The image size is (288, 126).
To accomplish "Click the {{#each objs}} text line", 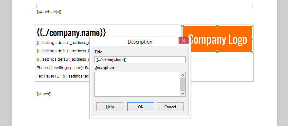I will (x=49, y=12).
